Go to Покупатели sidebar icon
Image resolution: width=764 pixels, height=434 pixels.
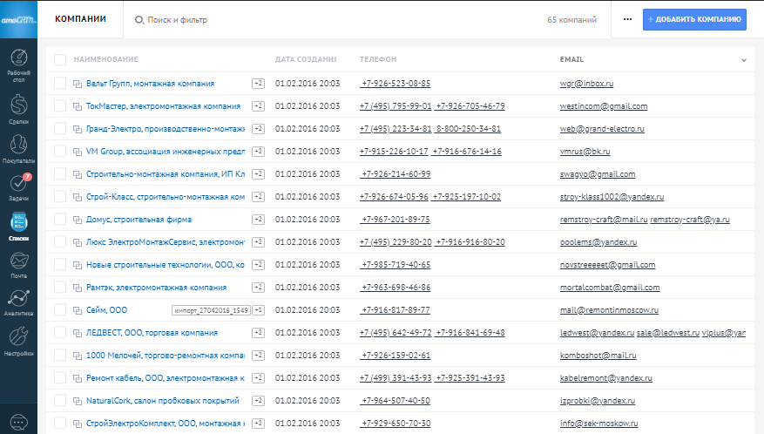(x=18, y=148)
